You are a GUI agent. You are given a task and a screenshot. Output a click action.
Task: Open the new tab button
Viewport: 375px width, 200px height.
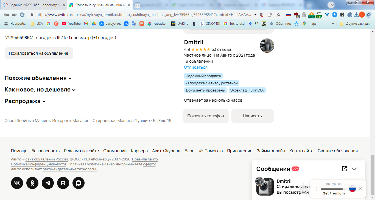click(138, 5)
